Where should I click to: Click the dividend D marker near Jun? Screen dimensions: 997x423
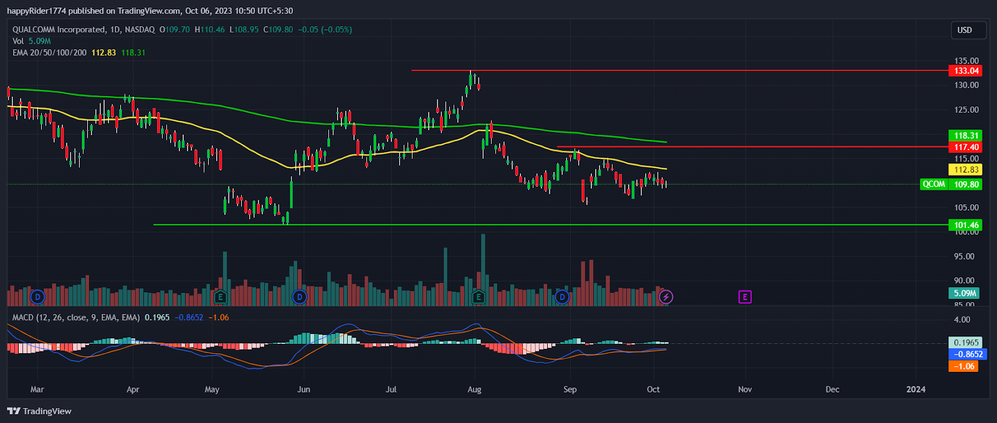click(x=300, y=297)
